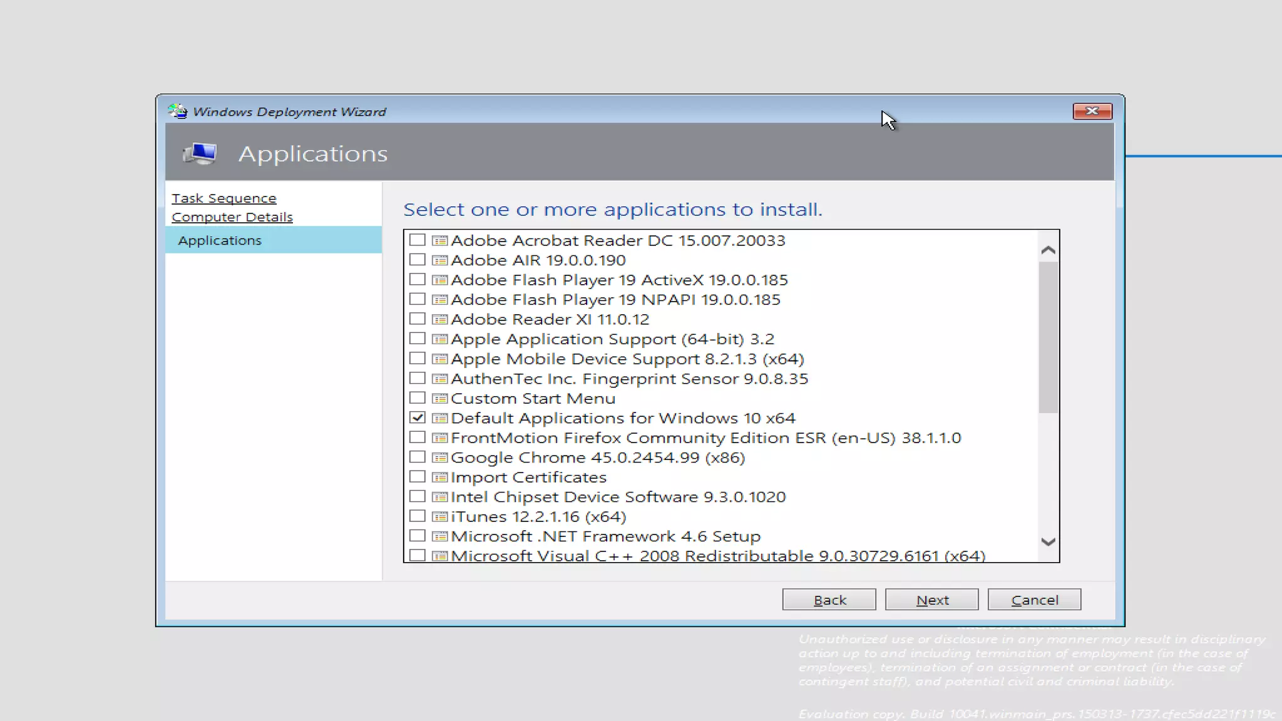Enable the Adobe AIR 19.0.0.190 checkbox

coord(418,259)
